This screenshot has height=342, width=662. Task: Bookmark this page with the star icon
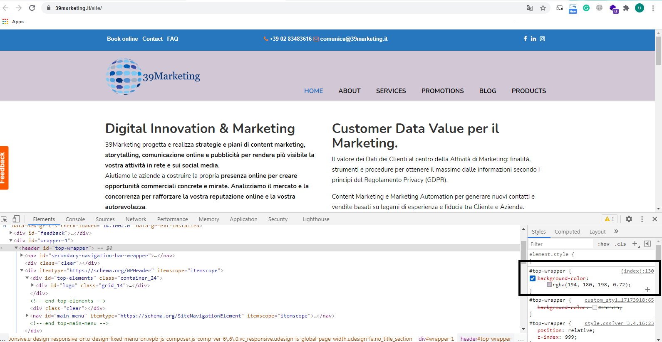(543, 8)
